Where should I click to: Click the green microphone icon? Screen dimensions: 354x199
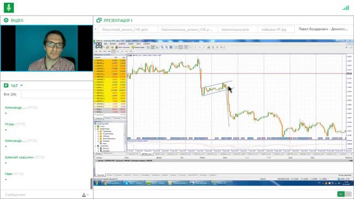click(9, 7)
